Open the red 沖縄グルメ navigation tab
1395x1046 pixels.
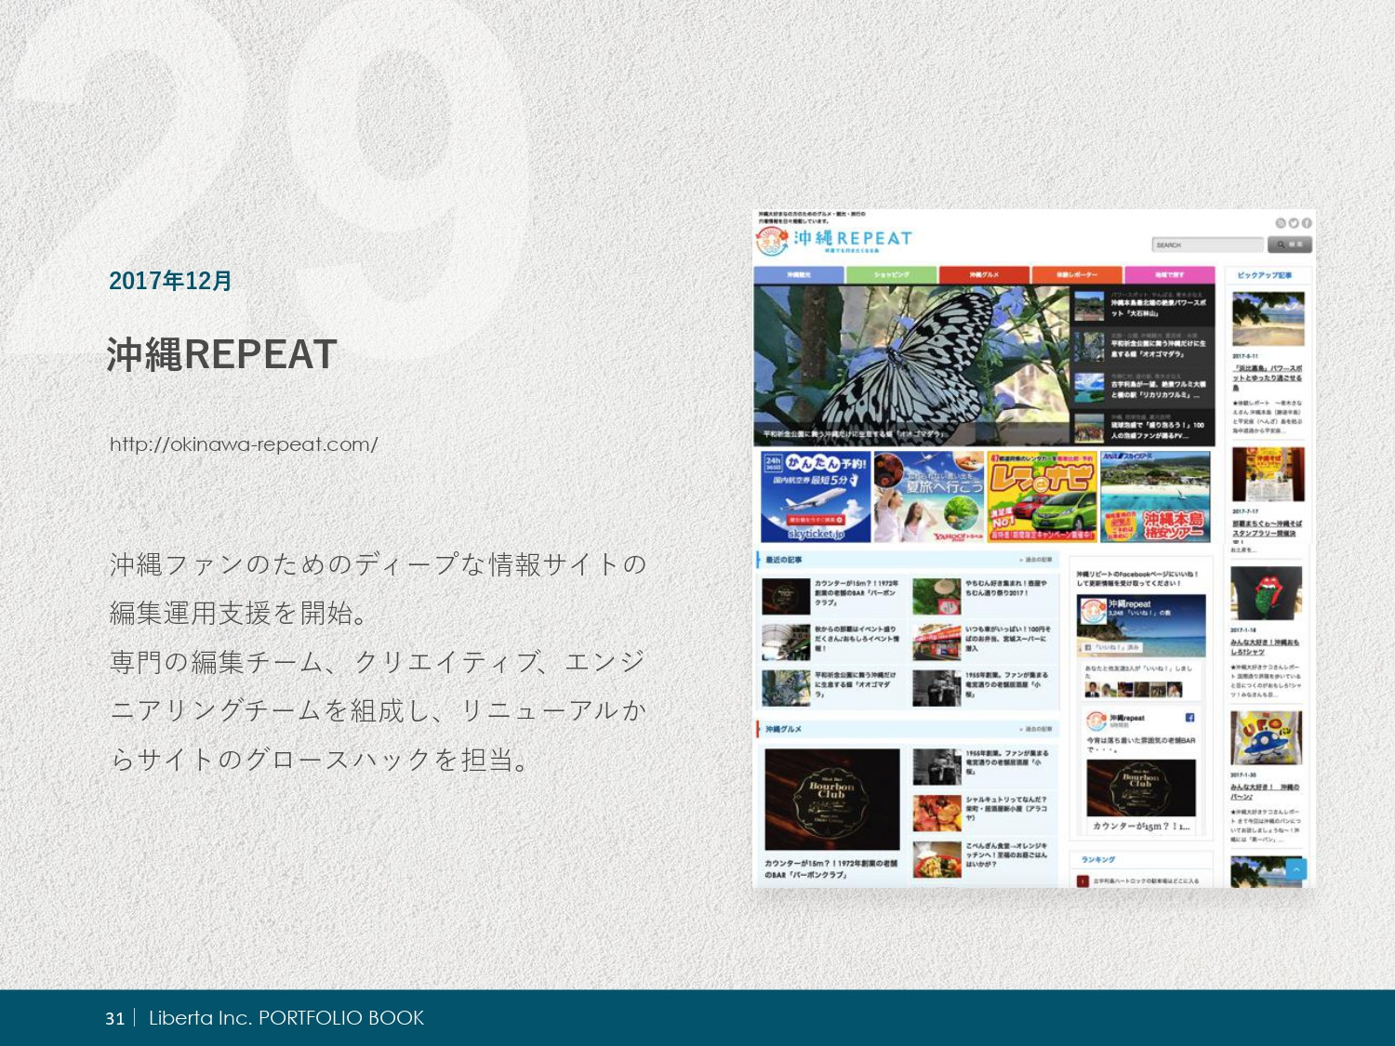coord(984,275)
